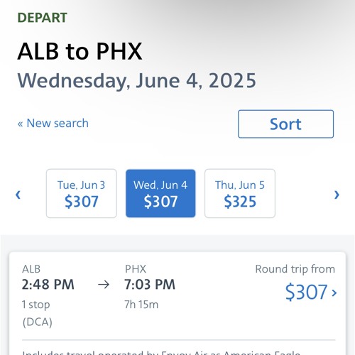Click the ALB to PHX heading

click(x=80, y=51)
